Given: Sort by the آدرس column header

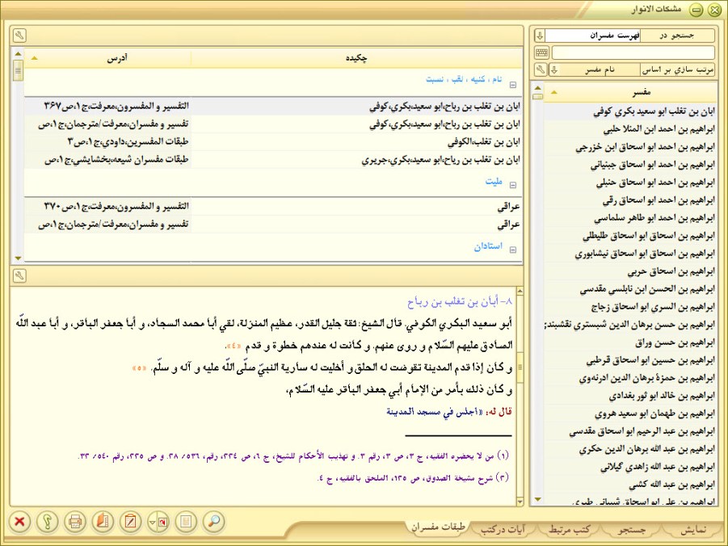Looking at the screenshot, I should point(107,58).
